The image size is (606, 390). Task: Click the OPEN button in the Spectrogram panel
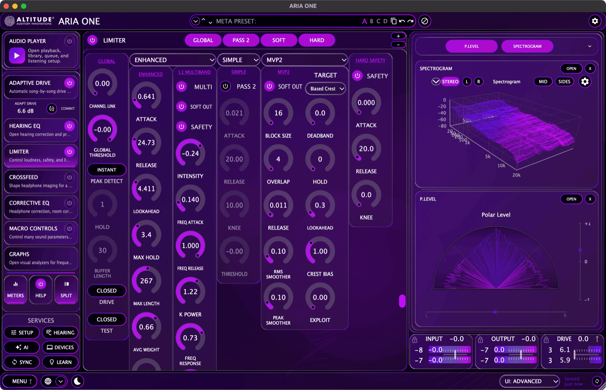571,68
